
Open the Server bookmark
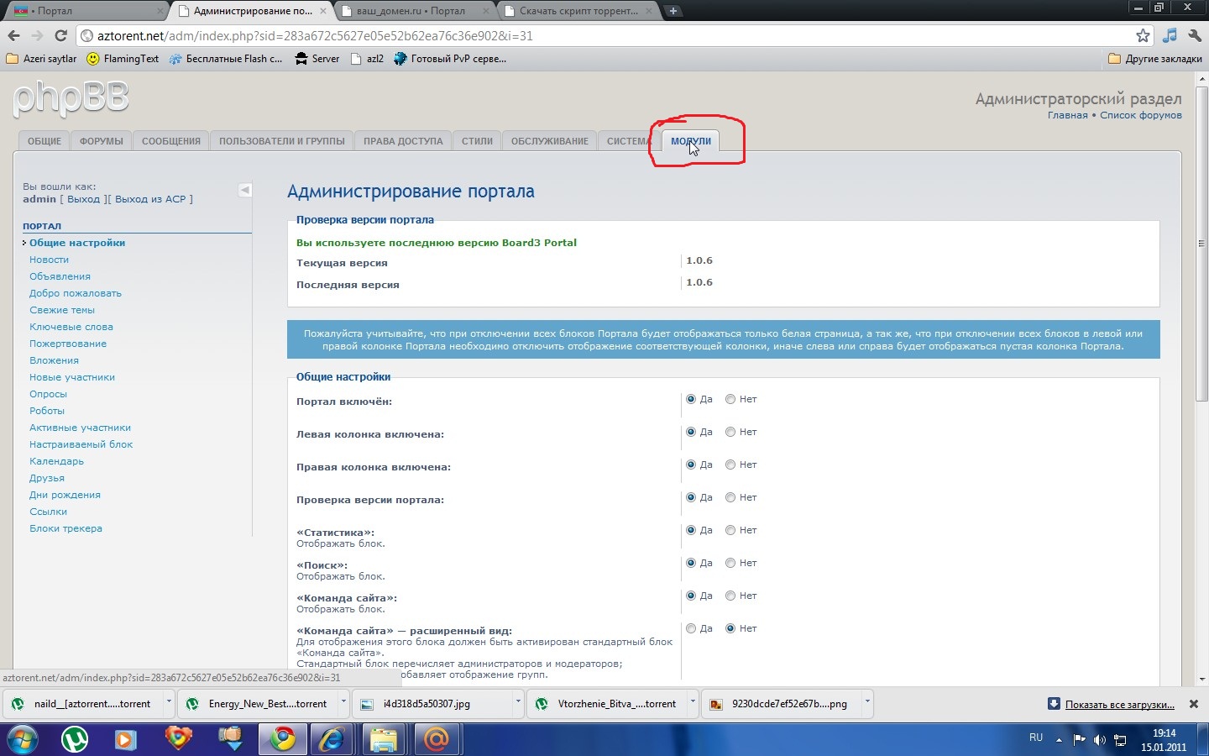(x=317, y=59)
